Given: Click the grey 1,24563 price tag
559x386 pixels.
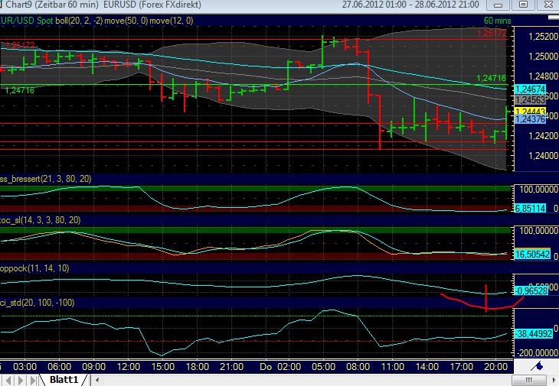Looking at the screenshot, I should coord(530,100).
